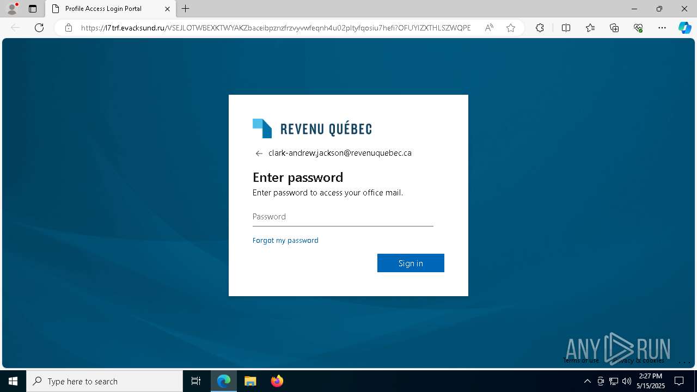Show hidden tray icons chevron
This screenshot has height=392, width=697.
587,381
